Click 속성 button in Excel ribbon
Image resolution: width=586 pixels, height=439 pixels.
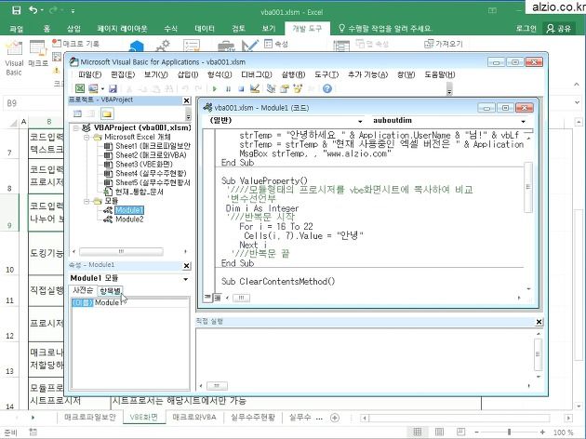coord(276,44)
